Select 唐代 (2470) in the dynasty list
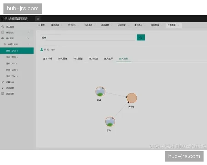 coord(17,51)
